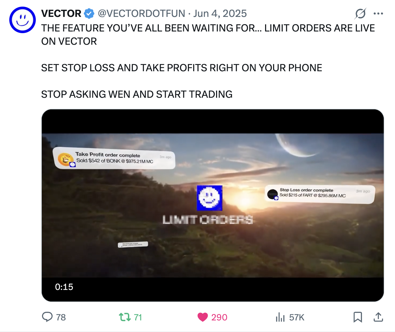Unlike the post via pink heart
The image size is (395, 332).
(202, 317)
